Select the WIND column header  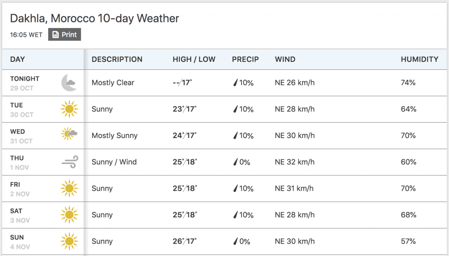pyautogui.click(x=285, y=59)
